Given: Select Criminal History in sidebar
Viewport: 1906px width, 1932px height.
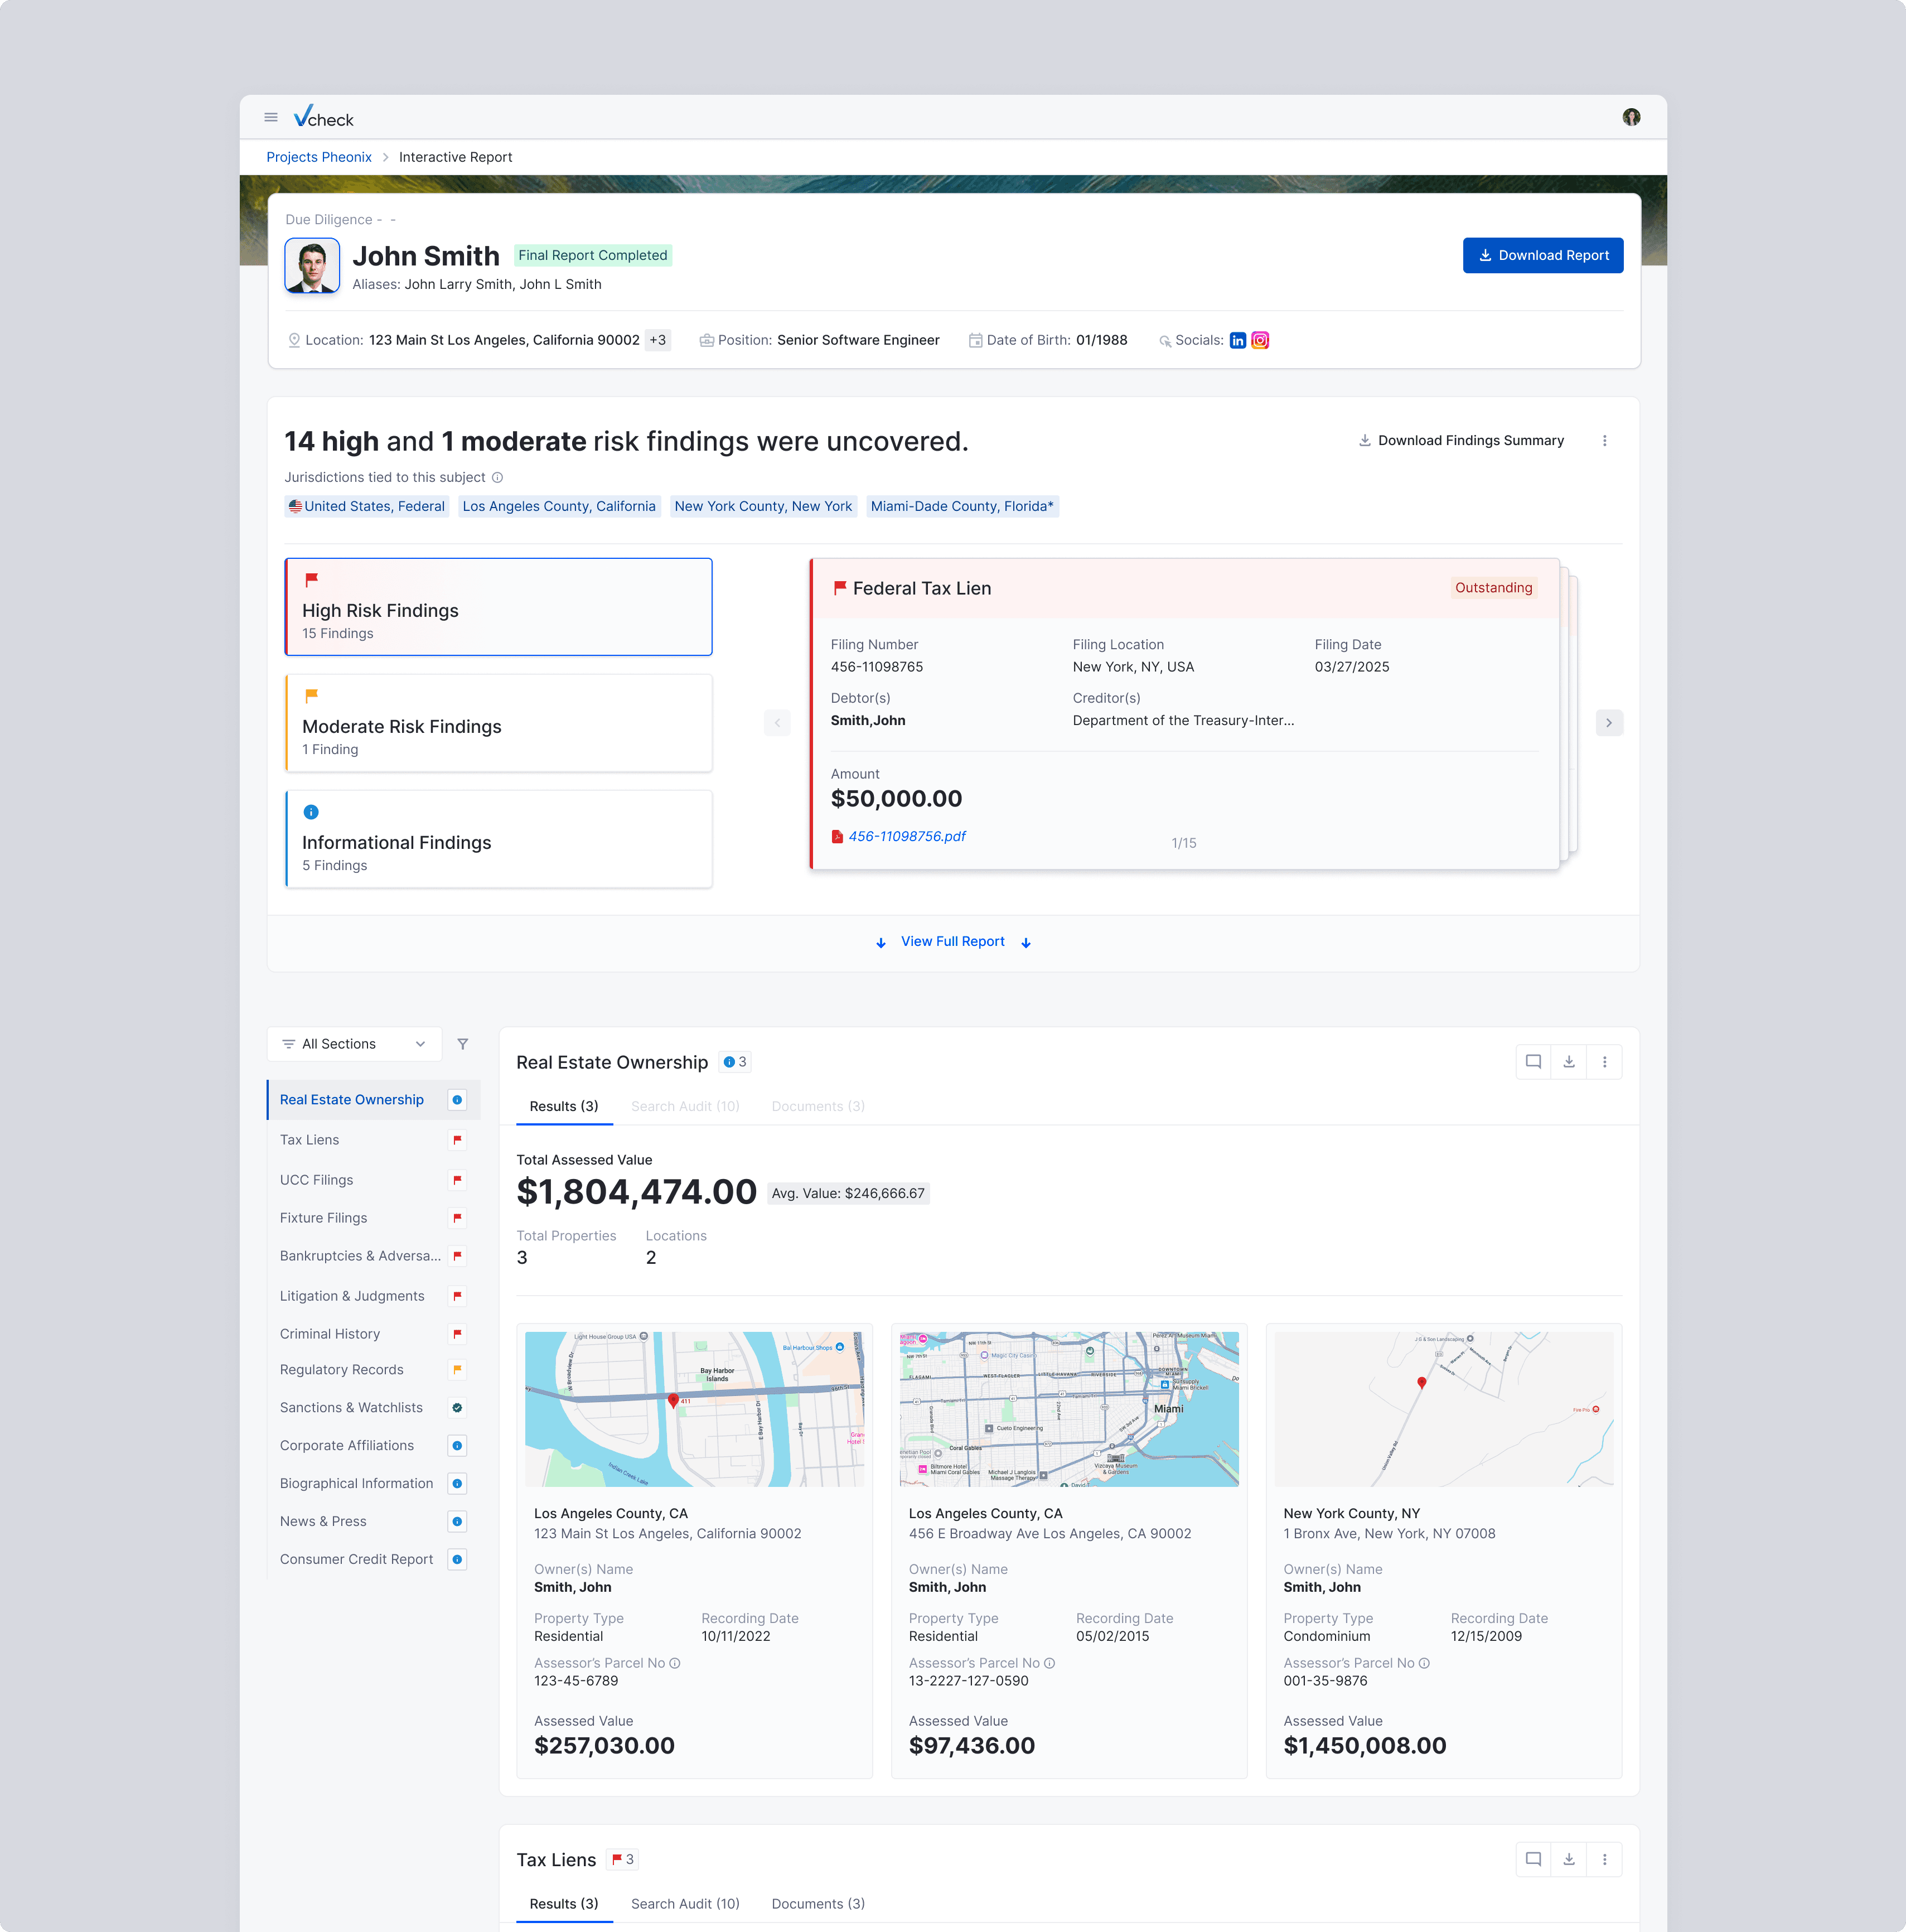Looking at the screenshot, I should point(330,1334).
